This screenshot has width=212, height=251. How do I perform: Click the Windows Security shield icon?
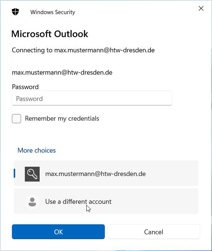tap(15, 12)
